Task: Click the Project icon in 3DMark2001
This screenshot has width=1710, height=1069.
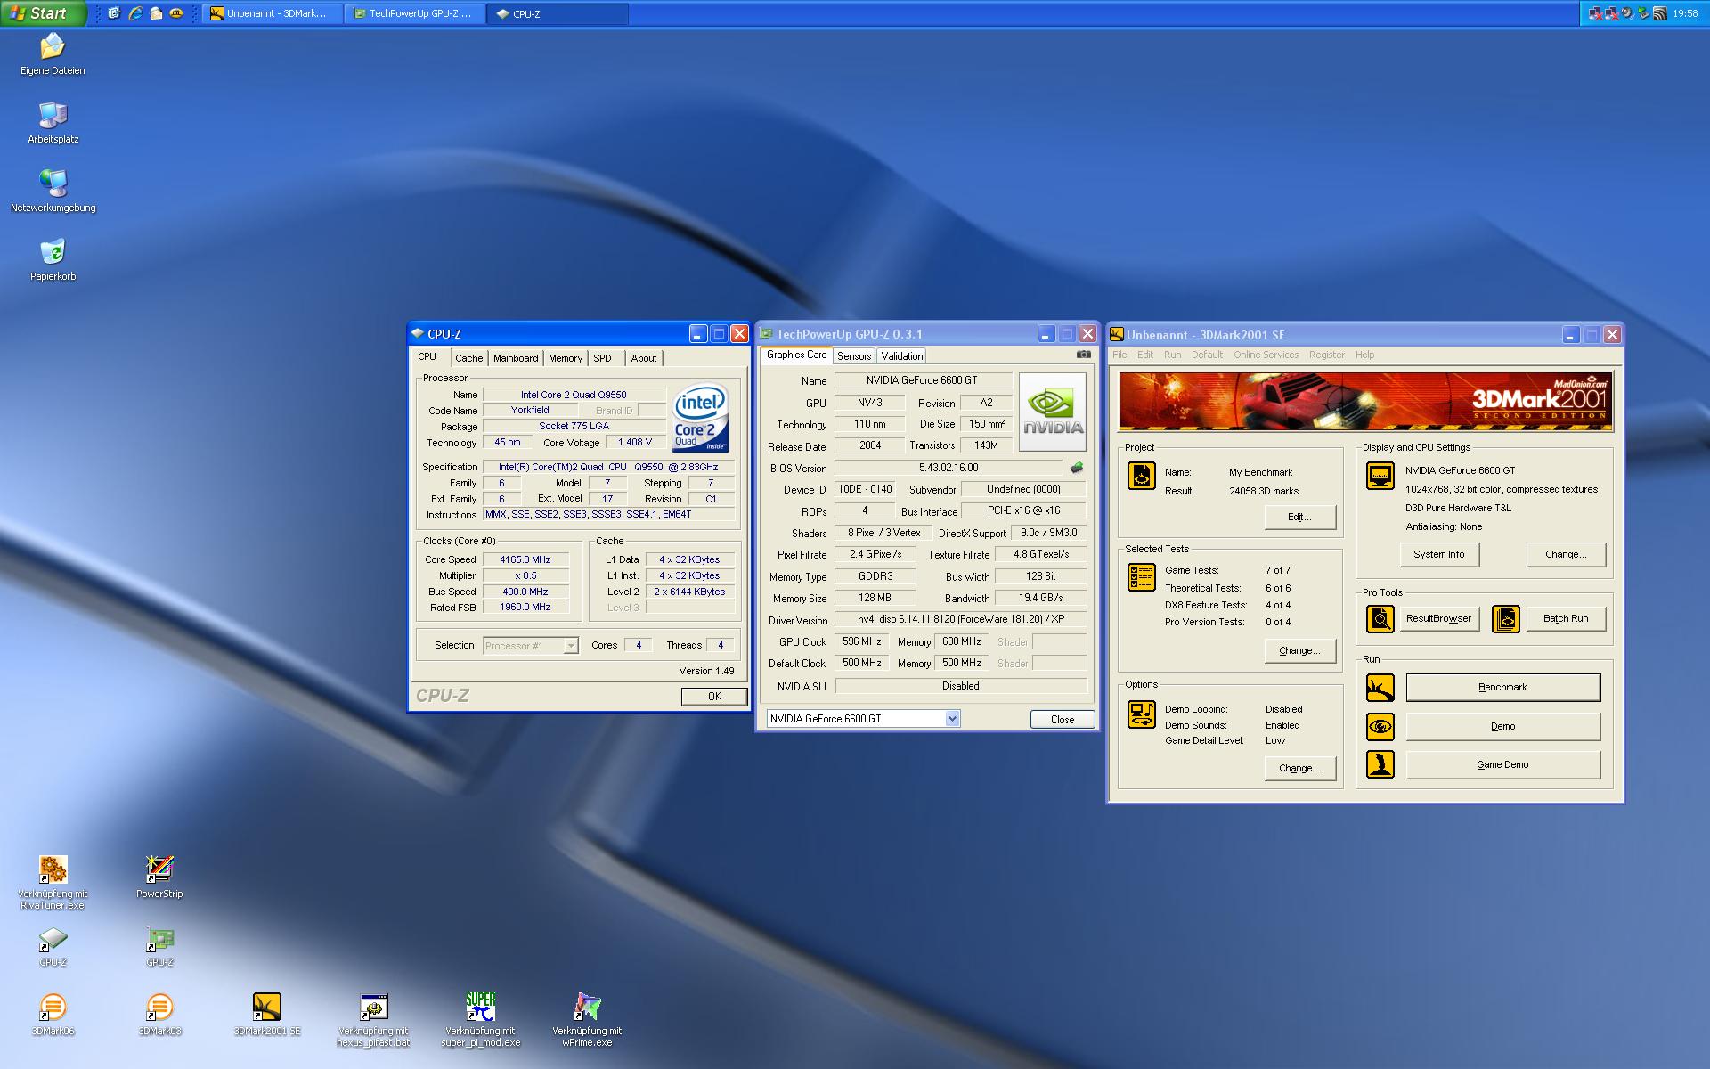Action: [x=1142, y=476]
